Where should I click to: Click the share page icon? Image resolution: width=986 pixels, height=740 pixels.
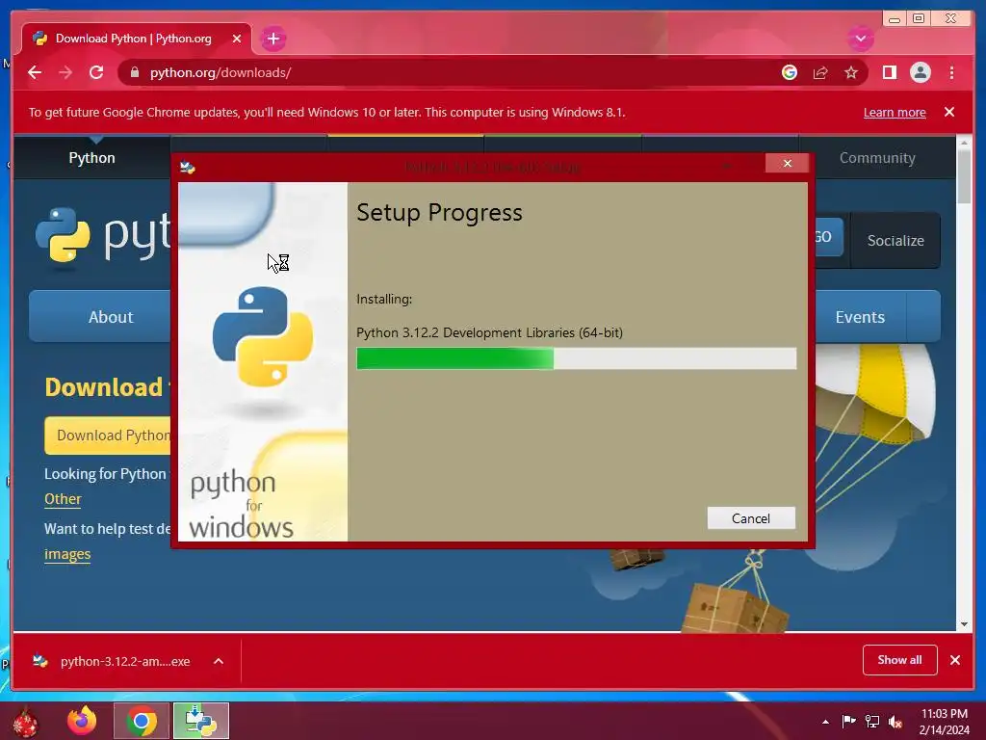[820, 72]
